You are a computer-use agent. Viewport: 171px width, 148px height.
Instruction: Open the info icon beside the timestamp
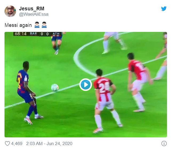click(x=164, y=143)
